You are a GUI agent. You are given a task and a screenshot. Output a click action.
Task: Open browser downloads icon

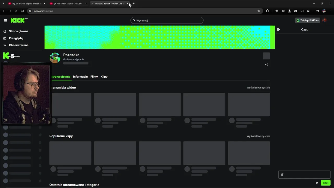click(289, 11)
